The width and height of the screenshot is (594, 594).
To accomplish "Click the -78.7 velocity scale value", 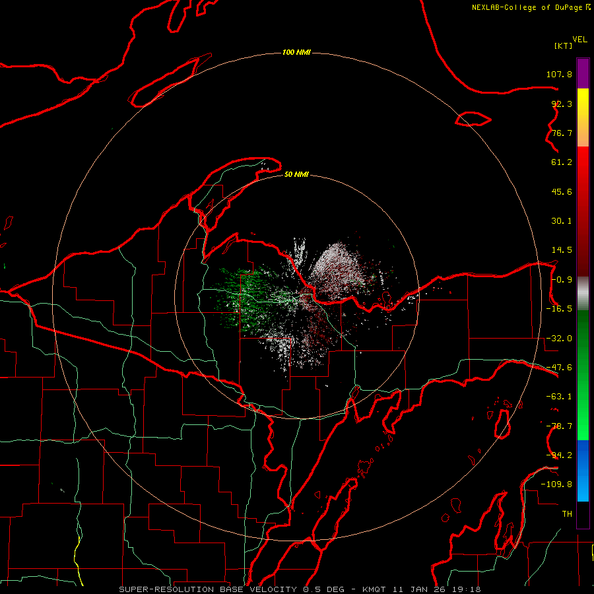I will (x=559, y=426).
